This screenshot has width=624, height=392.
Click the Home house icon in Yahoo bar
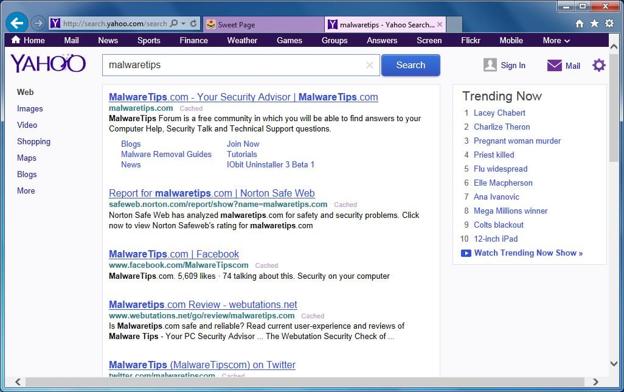(x=16, y=40)
